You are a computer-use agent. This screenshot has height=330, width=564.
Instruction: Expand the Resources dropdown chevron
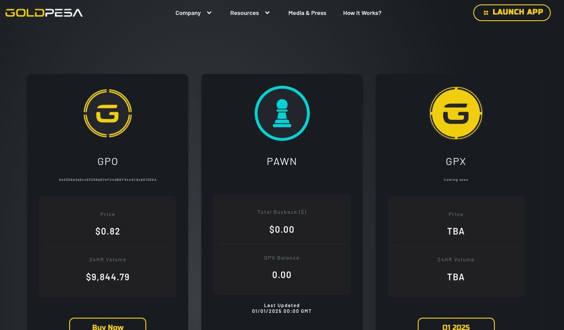click(x=267, y=13)
